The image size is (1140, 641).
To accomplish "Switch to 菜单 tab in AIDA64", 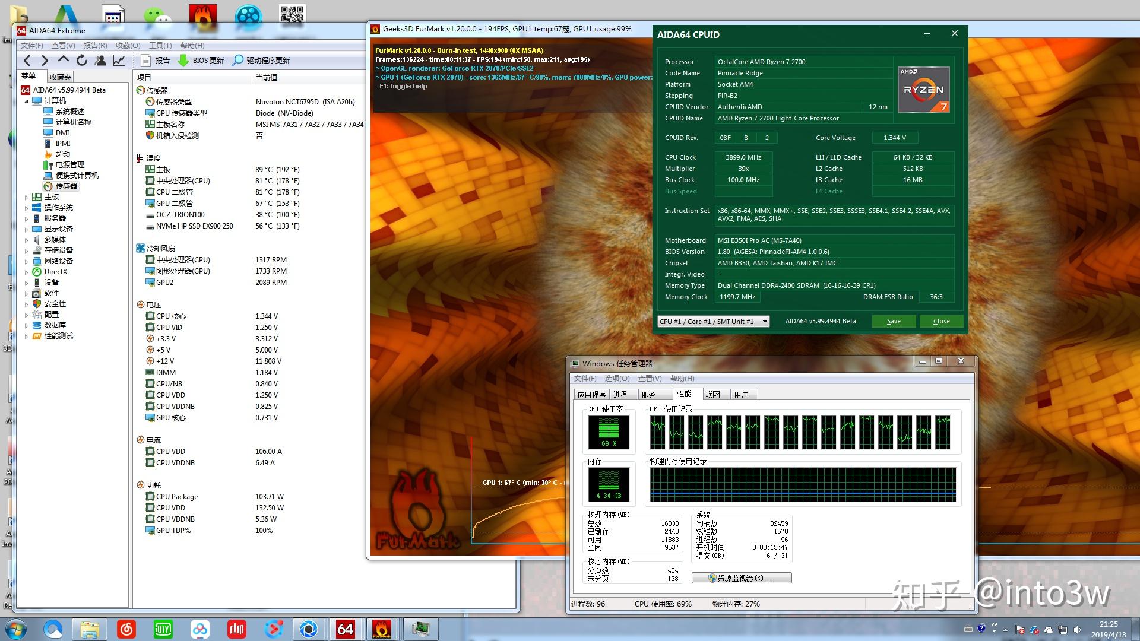I will coord(28,76).
